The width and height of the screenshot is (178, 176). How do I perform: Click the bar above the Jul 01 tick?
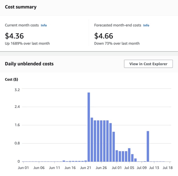tap(117, 156)
